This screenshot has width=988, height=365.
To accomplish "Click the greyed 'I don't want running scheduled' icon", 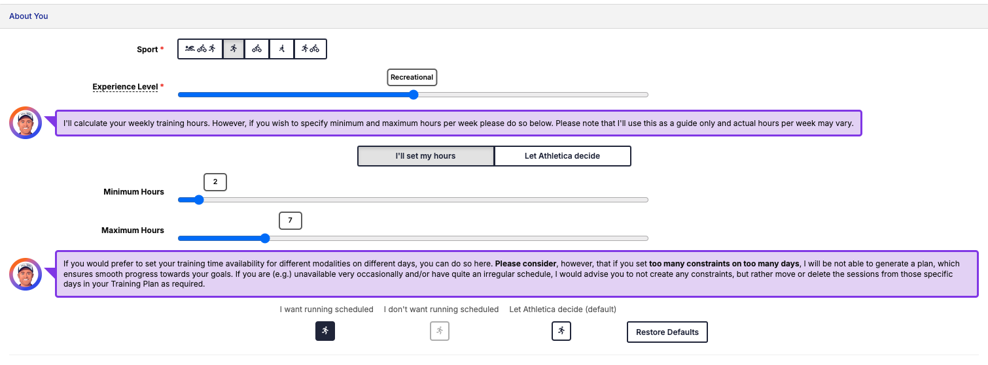I will (x=440, y=332).
